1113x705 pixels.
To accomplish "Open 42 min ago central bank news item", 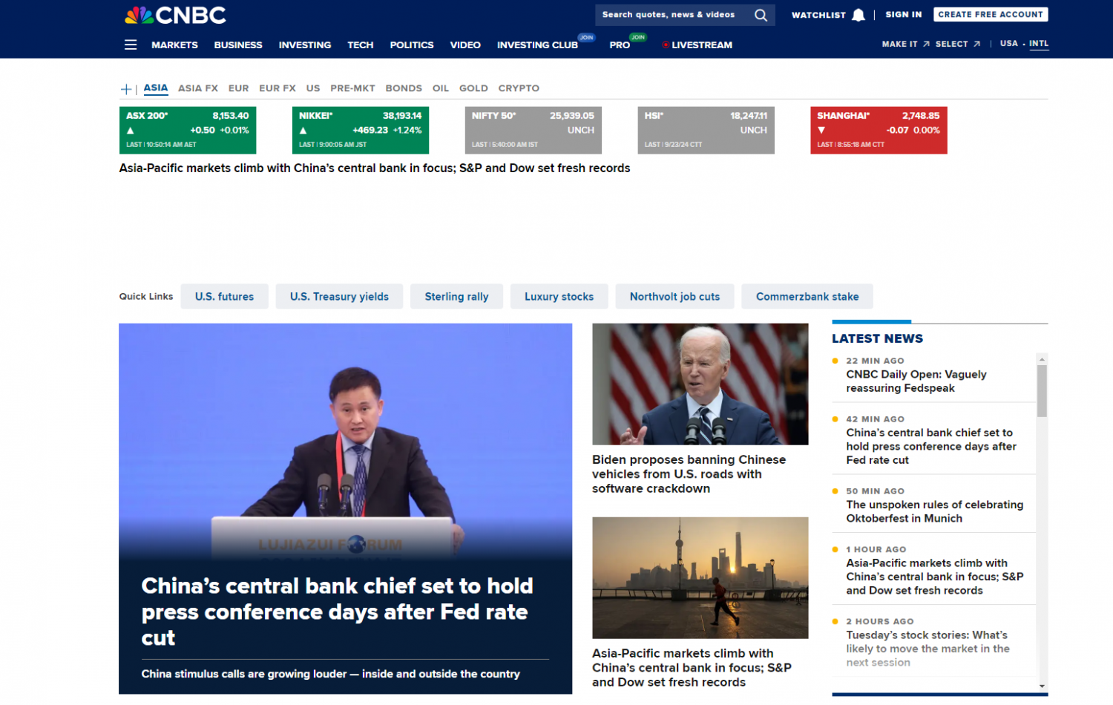I will click(931, 446).
